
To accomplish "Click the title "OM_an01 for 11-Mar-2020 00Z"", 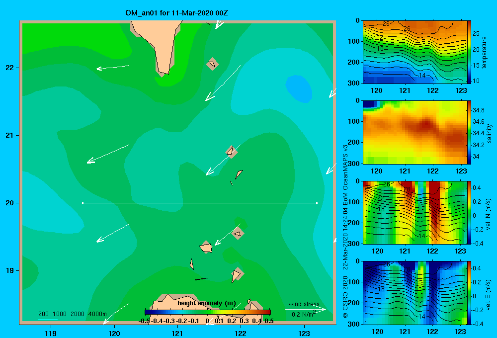I will point(176,13).
